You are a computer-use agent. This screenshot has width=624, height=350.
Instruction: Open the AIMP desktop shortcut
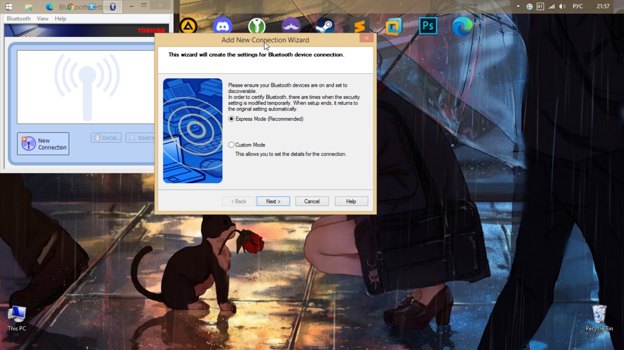188,26
